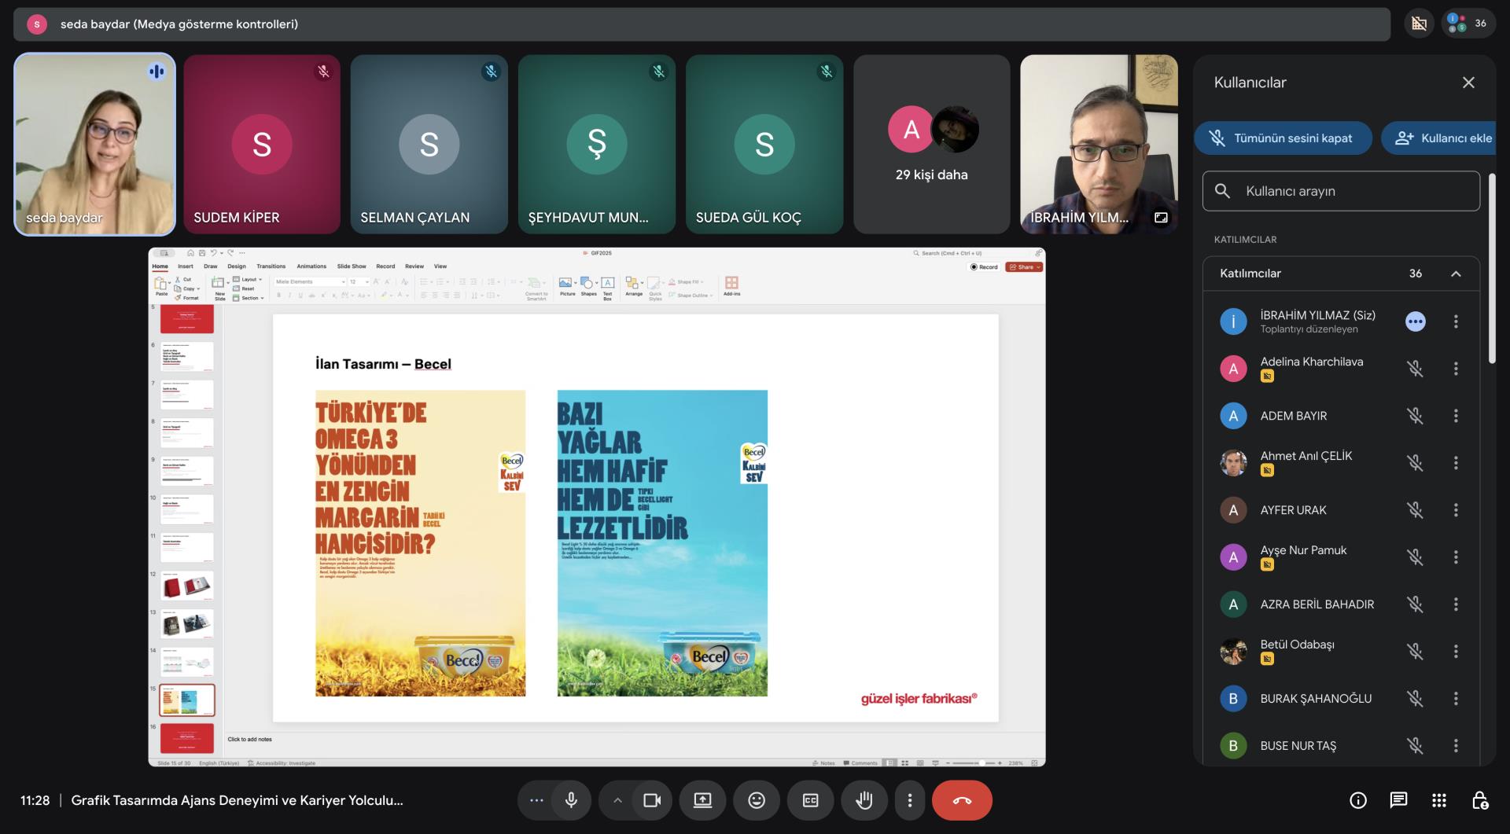Open the chat panel icon
Viewport: 1510px width, 834px height.
[x=1398, y=800]
